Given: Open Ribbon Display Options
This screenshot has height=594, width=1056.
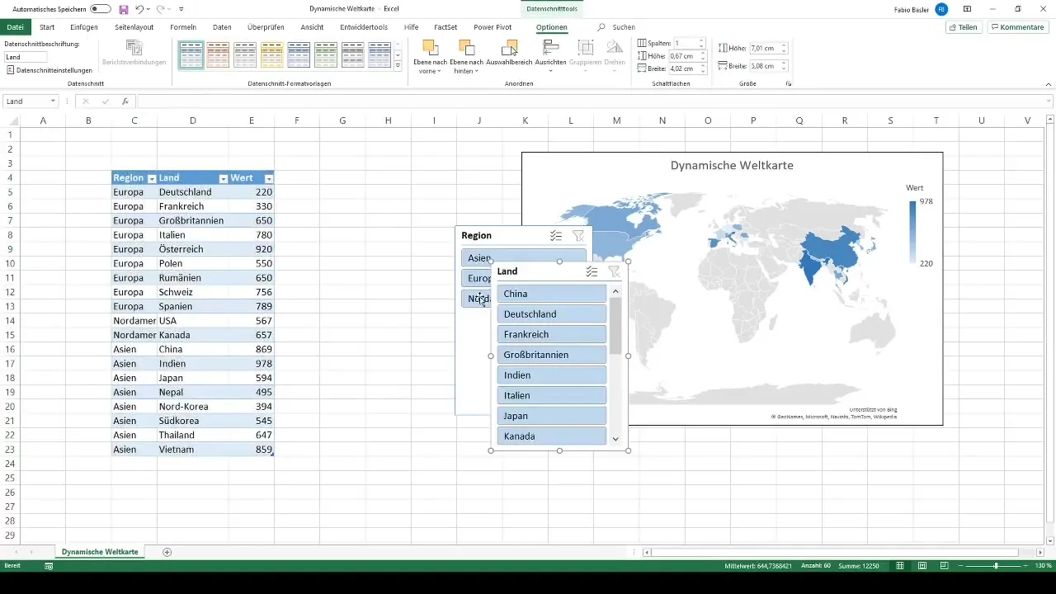Looking at the screenshot, I should [x=967, y=9].
